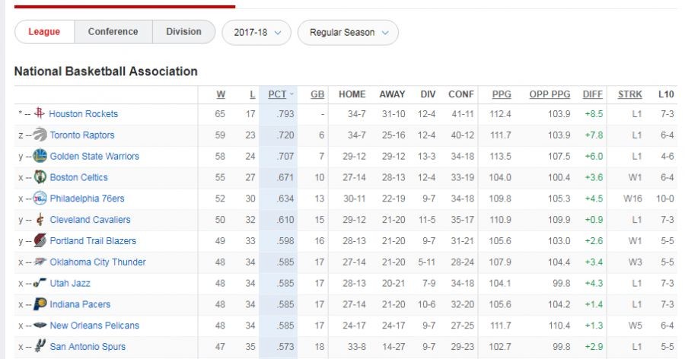Click the Toronto Raptors team logo
The width and height of the screenshot is (685, 359).
(x=41, y=135)
